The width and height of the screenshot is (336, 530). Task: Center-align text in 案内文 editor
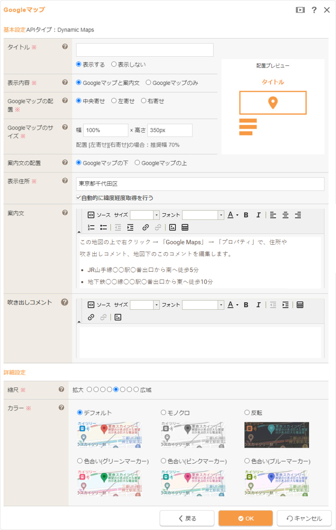click(286, 215)
